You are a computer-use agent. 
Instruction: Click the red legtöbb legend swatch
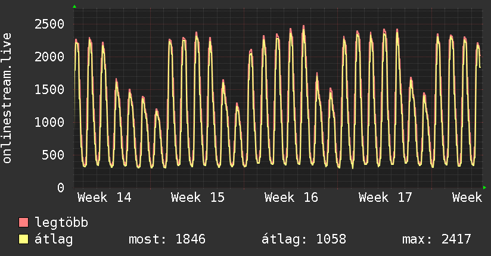(24, 223)
